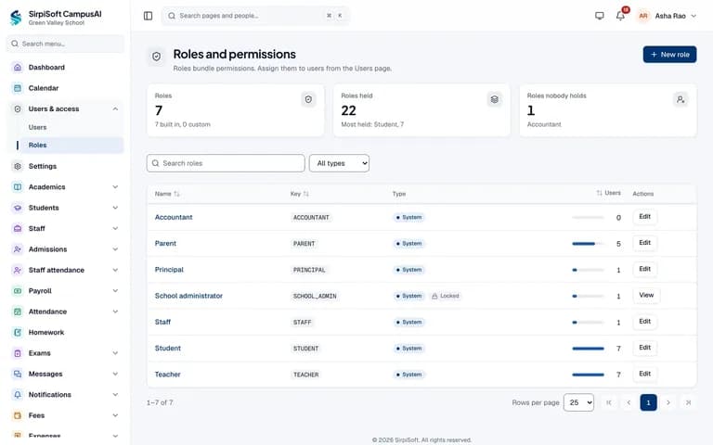Click the Academics book icon
Screen dimensions: 713x445
pyautogui.click(x=18, y=187)
